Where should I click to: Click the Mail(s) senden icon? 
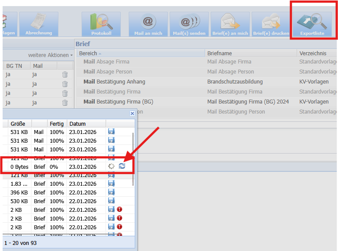[189, 24]
